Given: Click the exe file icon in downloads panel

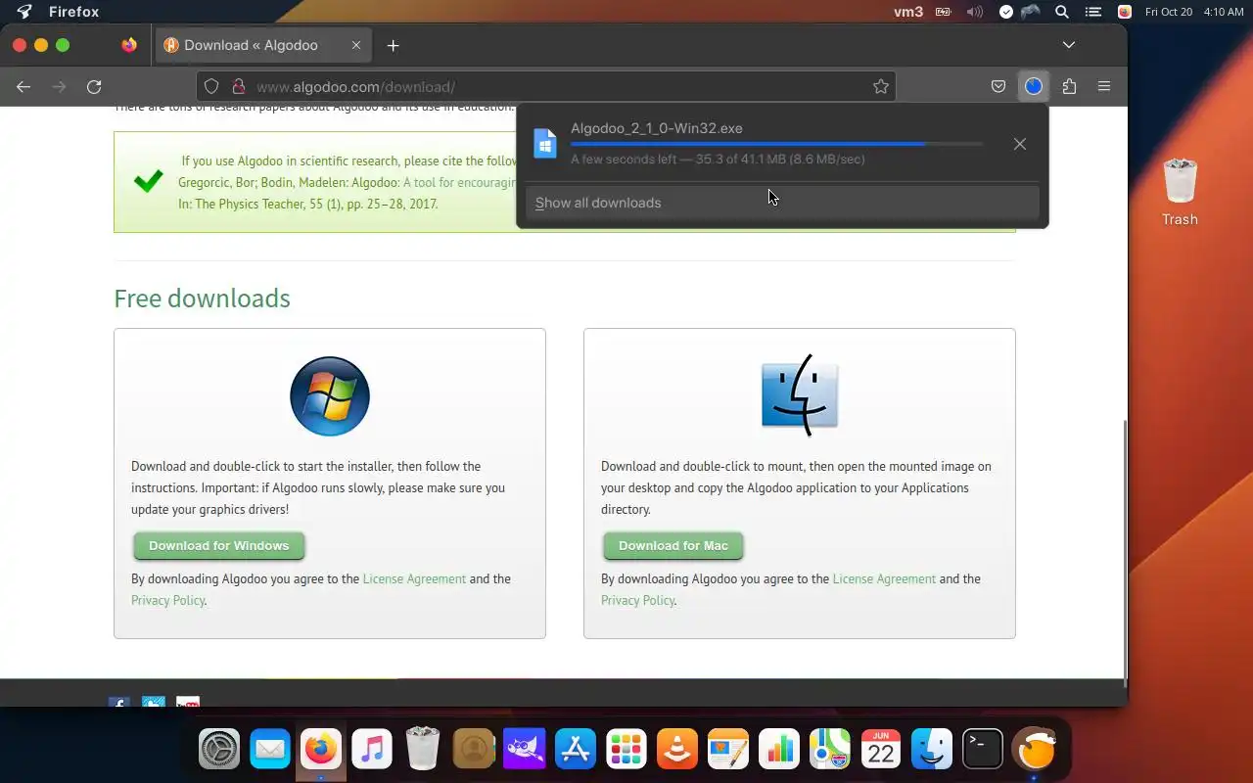Looking at the screenshot, I should (x=545, y=144).
